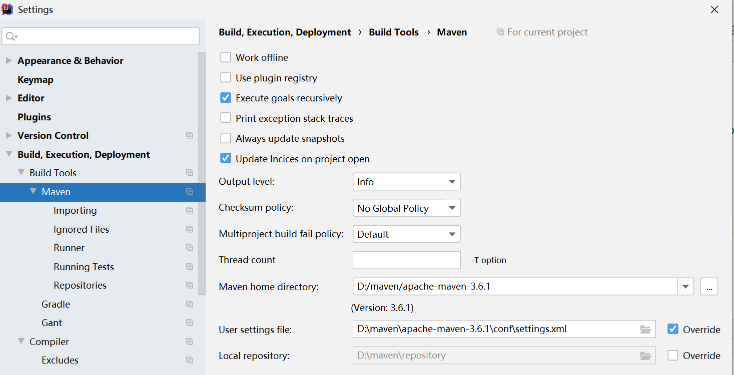734x375 pixels.
Task: Click 'Build Tools' breadcrumb
Action: coord(394,32)
